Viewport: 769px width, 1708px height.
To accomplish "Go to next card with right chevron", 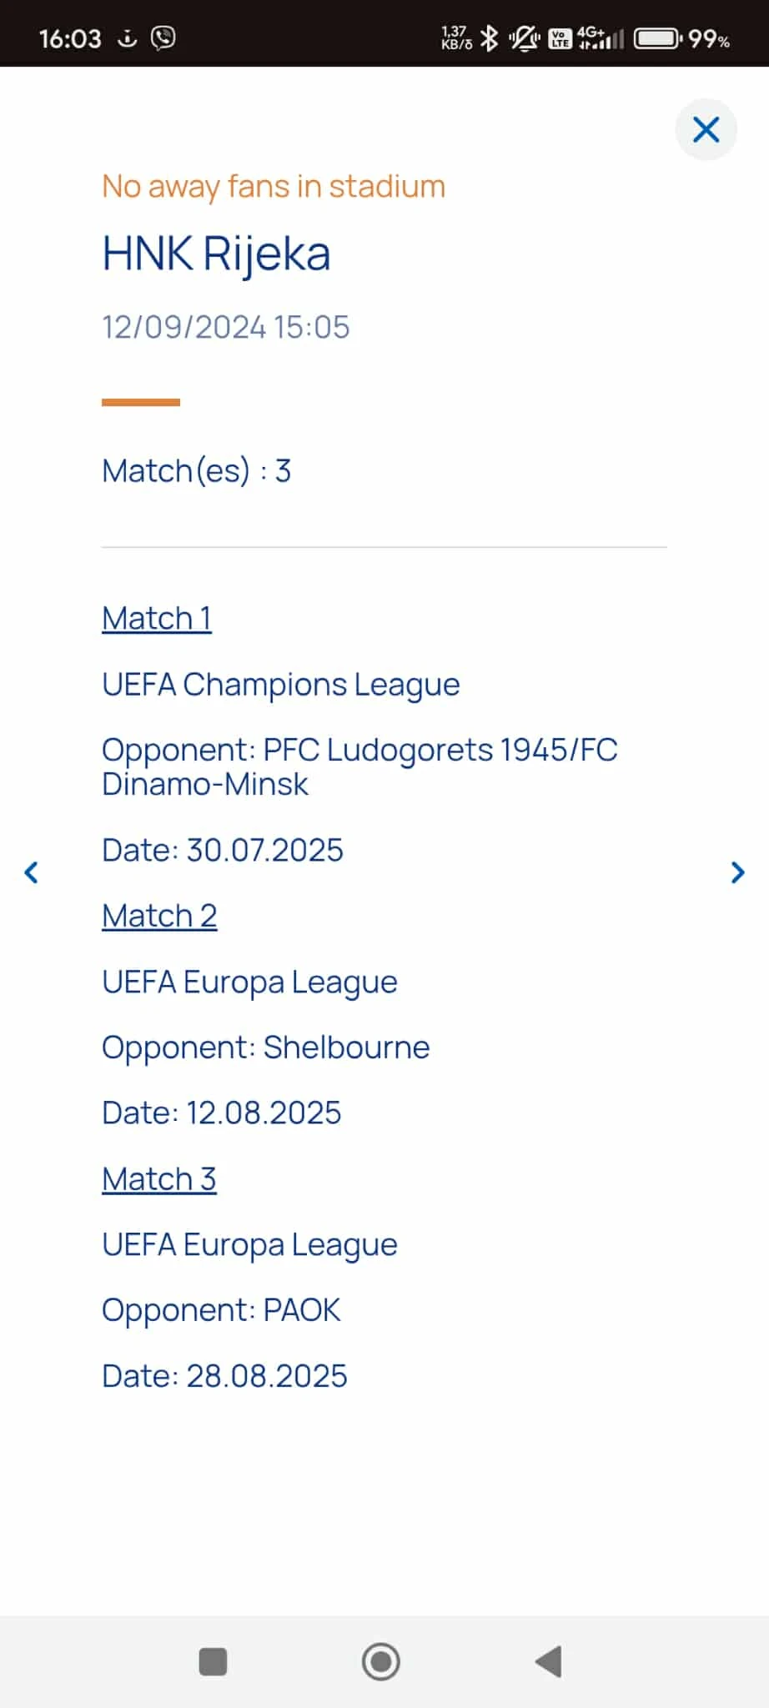I will 737,872.
